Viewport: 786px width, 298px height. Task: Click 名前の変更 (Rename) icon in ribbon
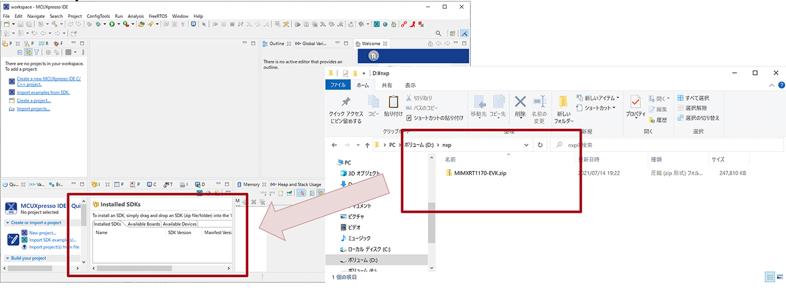[539, 102]
